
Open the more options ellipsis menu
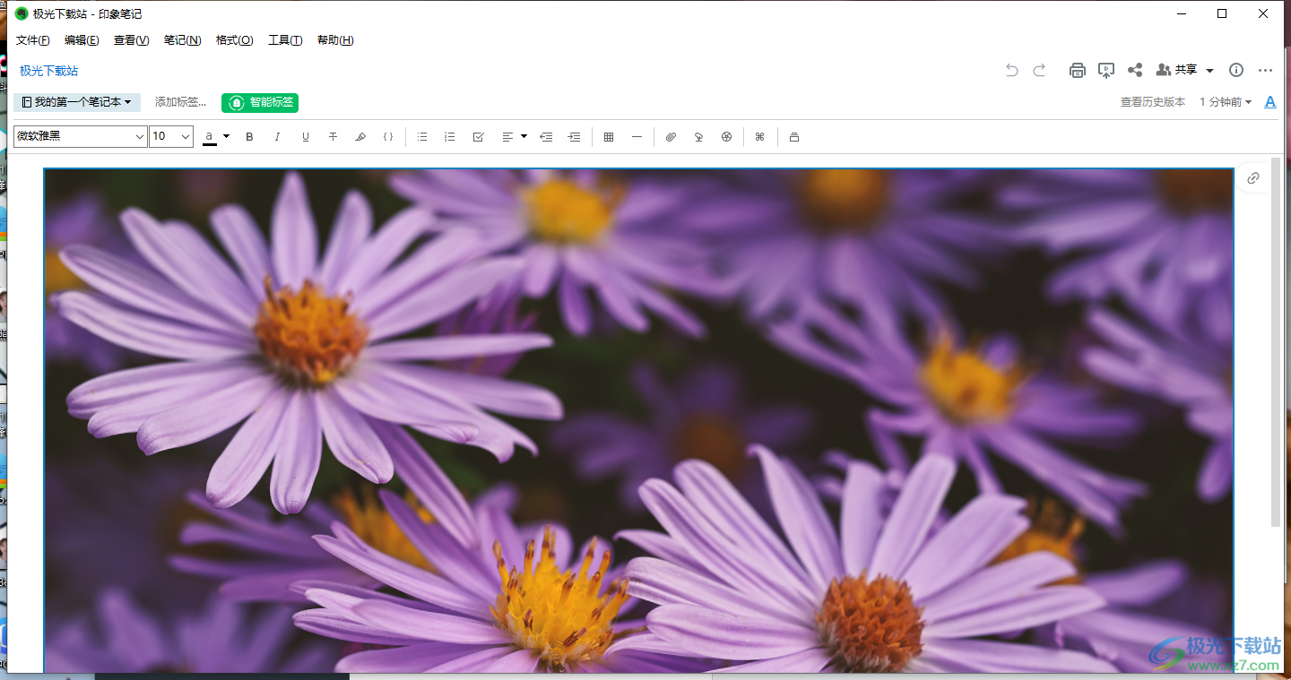tap(1265, 70)
